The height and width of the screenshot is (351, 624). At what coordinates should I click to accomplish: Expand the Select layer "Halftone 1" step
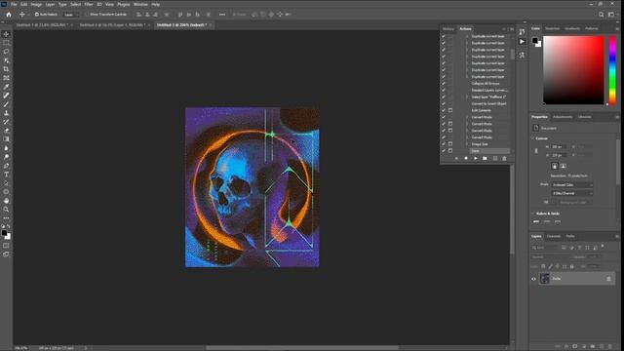[467, 97]
